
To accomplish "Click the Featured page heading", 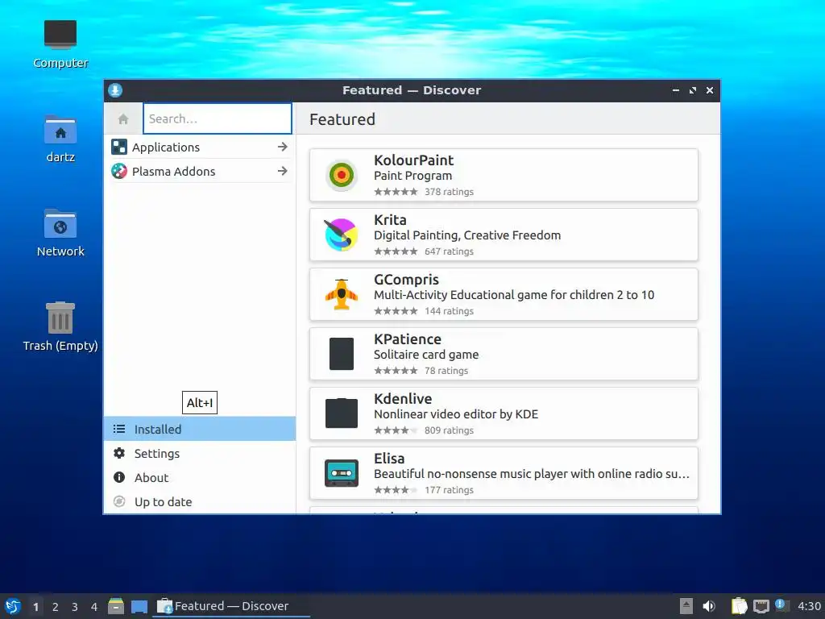I will coord(342,119).
